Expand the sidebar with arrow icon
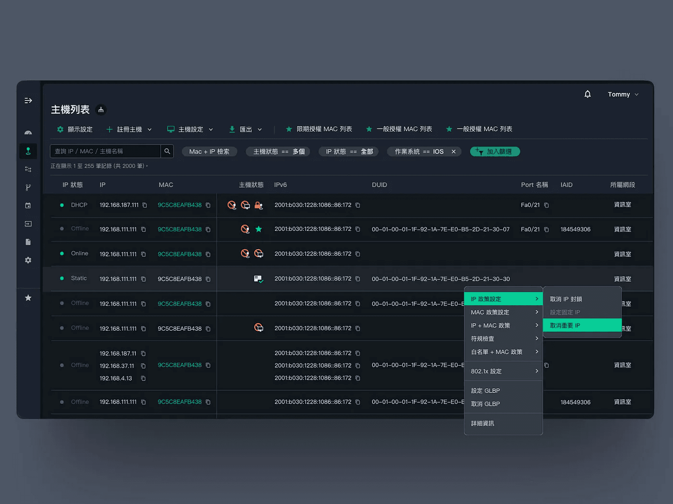Image resolution: width=673 pixels, height=504 pixels. pos(28,101)
